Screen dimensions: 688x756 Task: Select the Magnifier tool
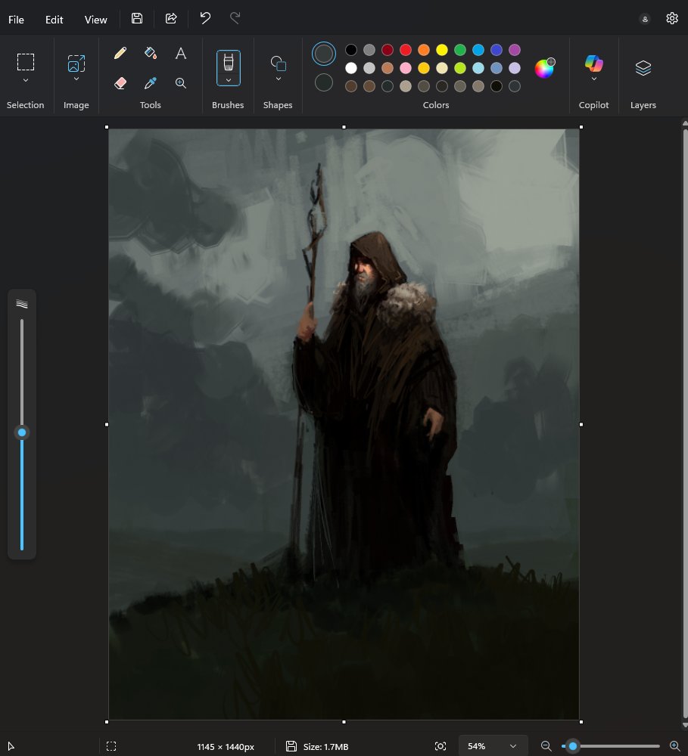click(x=181, y=83)
